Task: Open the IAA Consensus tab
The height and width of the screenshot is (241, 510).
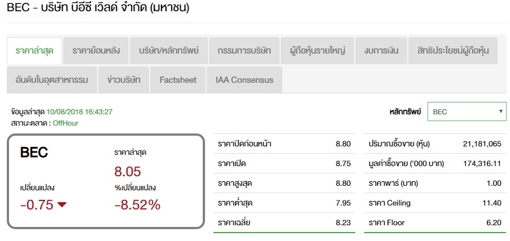Action: 245,80
